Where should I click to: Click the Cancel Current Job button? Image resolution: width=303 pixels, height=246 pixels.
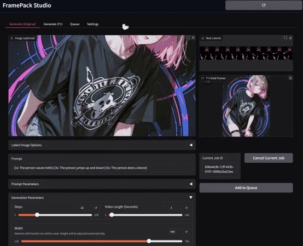[x=269, y=158]
